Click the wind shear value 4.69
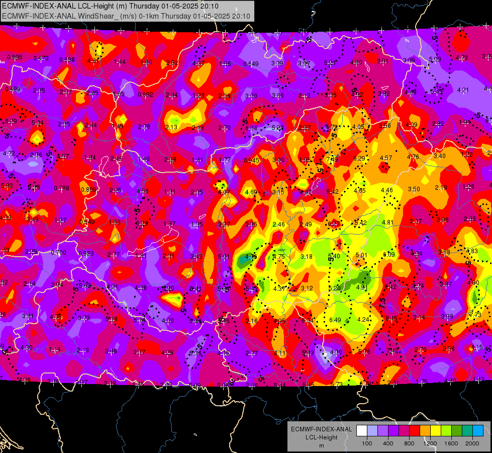This screenshot has width=492, height=453. (x=251, y=192)
